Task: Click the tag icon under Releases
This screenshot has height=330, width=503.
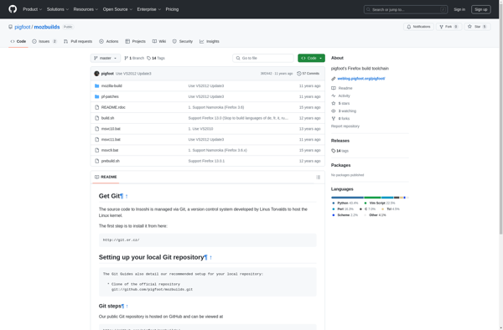Action: [x=334, y=151]
